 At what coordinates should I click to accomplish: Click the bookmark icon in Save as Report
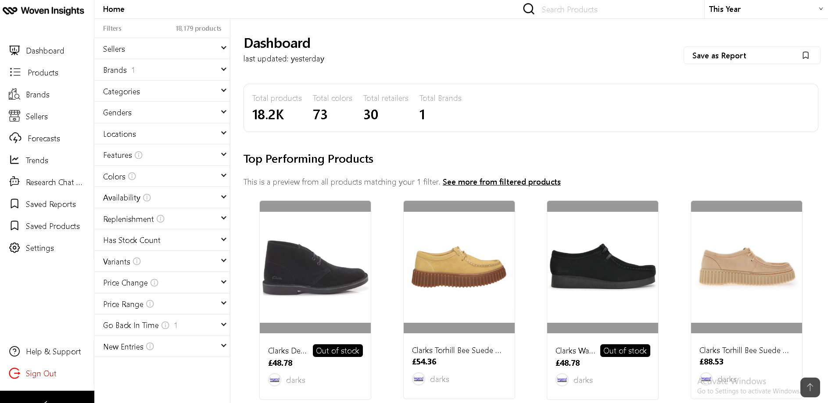[x=805, y=55]
